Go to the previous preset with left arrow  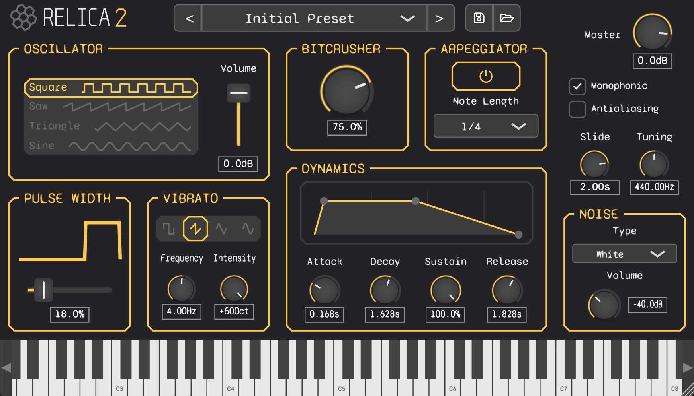coord(190,18)
